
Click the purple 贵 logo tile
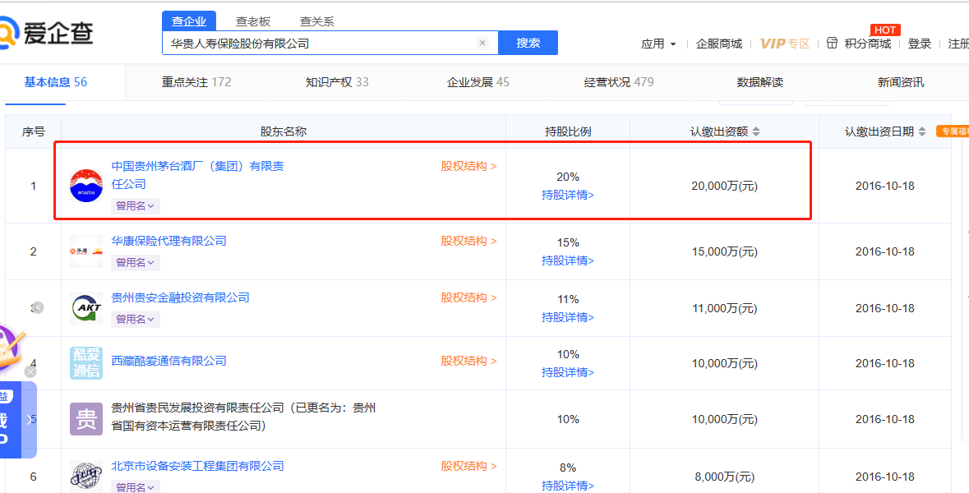[x=86, y=419]
